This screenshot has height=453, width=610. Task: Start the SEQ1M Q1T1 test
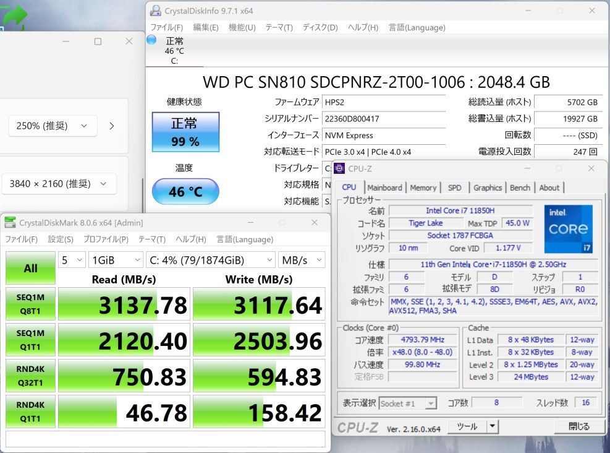tap(30, 340)
